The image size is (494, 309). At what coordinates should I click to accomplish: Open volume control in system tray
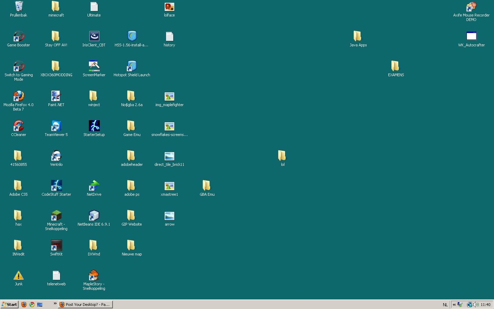click(476, 305)
